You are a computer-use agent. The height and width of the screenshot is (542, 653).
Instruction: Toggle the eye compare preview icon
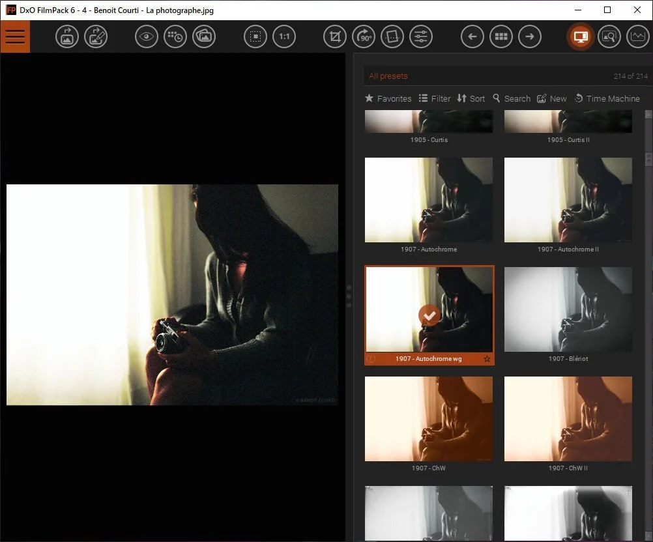[x=147, y=36]
